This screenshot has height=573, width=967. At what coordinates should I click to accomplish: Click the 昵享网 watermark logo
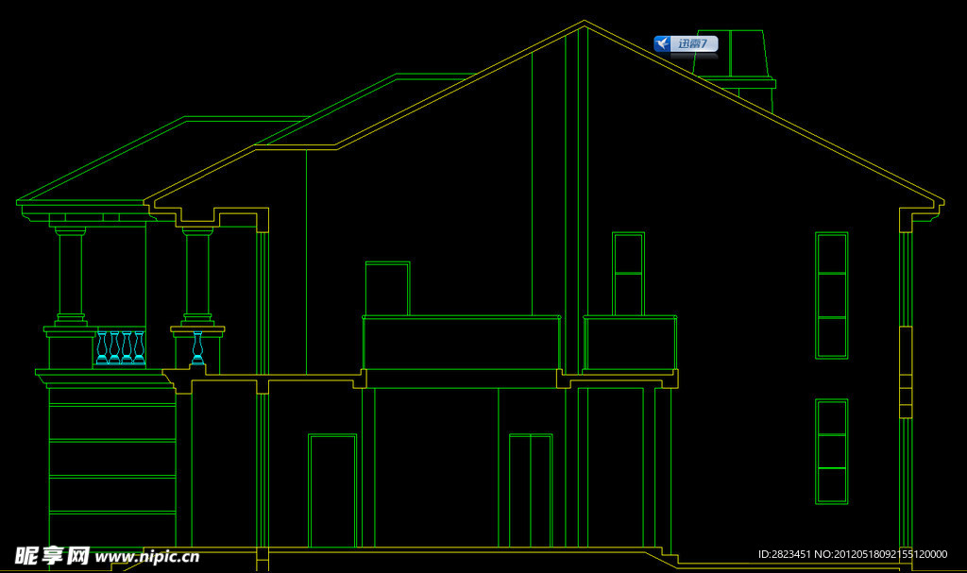[x=52, y=556]
